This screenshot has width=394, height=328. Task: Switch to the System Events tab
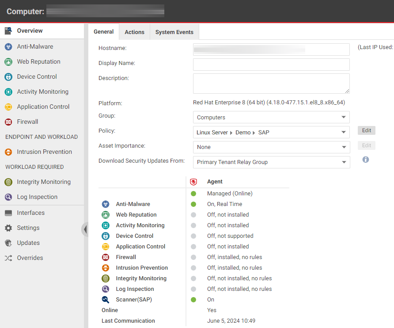tap(174, 32)
